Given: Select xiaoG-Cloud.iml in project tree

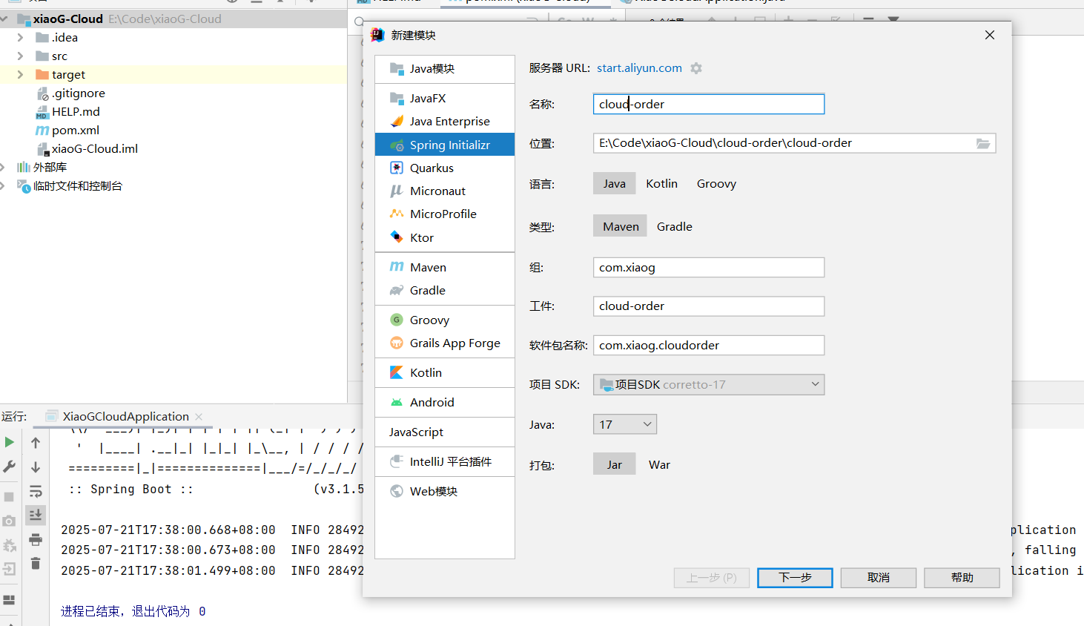Looking at the screenshot, I should (94, 148).
